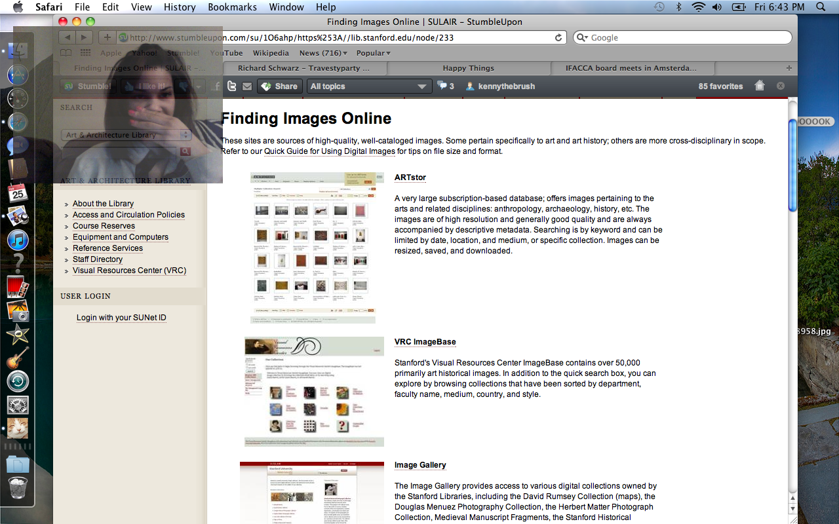
Task: Open the ARTstor link
Action: [x=410, y=178]
